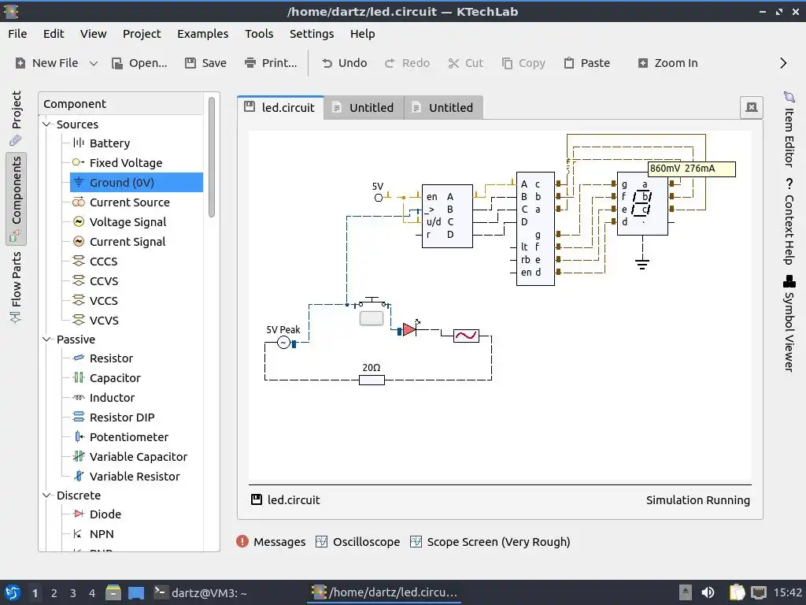Click the Open... toolbar button

pos(140,63)
